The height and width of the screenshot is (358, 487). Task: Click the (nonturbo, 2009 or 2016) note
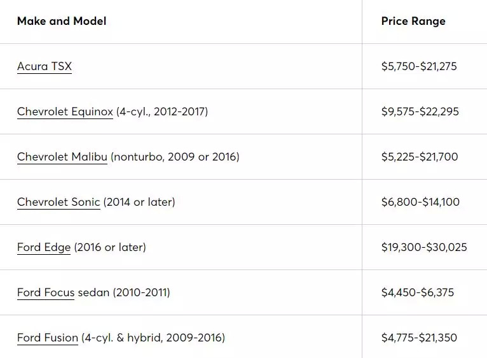[x=175, y=157]
